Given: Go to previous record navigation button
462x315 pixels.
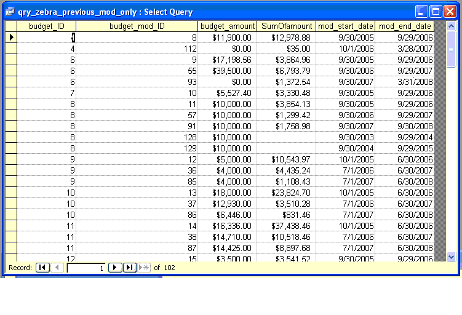Looking at the screenshot, I should point(57,268).
